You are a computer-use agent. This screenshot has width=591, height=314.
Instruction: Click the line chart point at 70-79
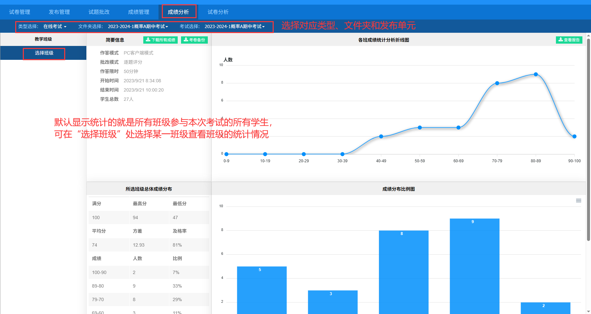[497, 83]
